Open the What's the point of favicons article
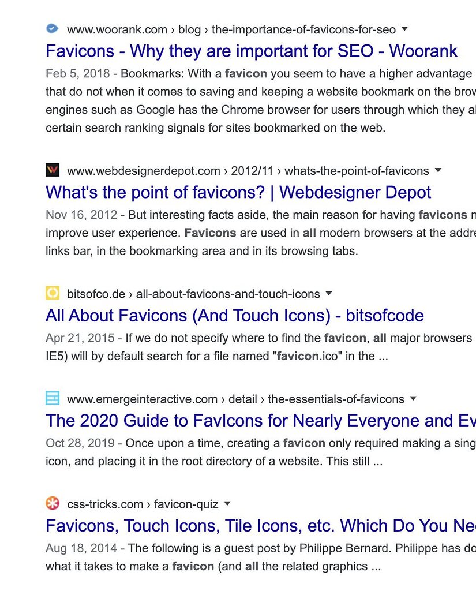This screenshot has height=591, width=476. [238, 192]
